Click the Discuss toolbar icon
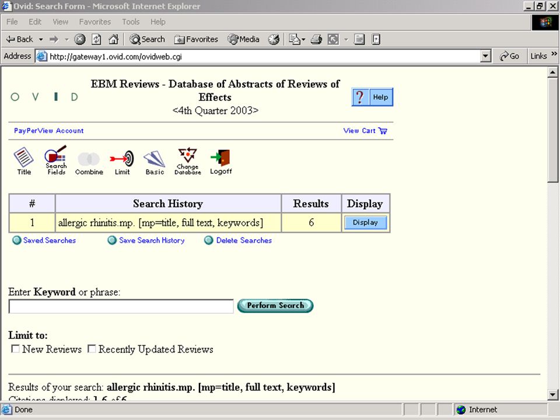 click(x=359, y=39)
